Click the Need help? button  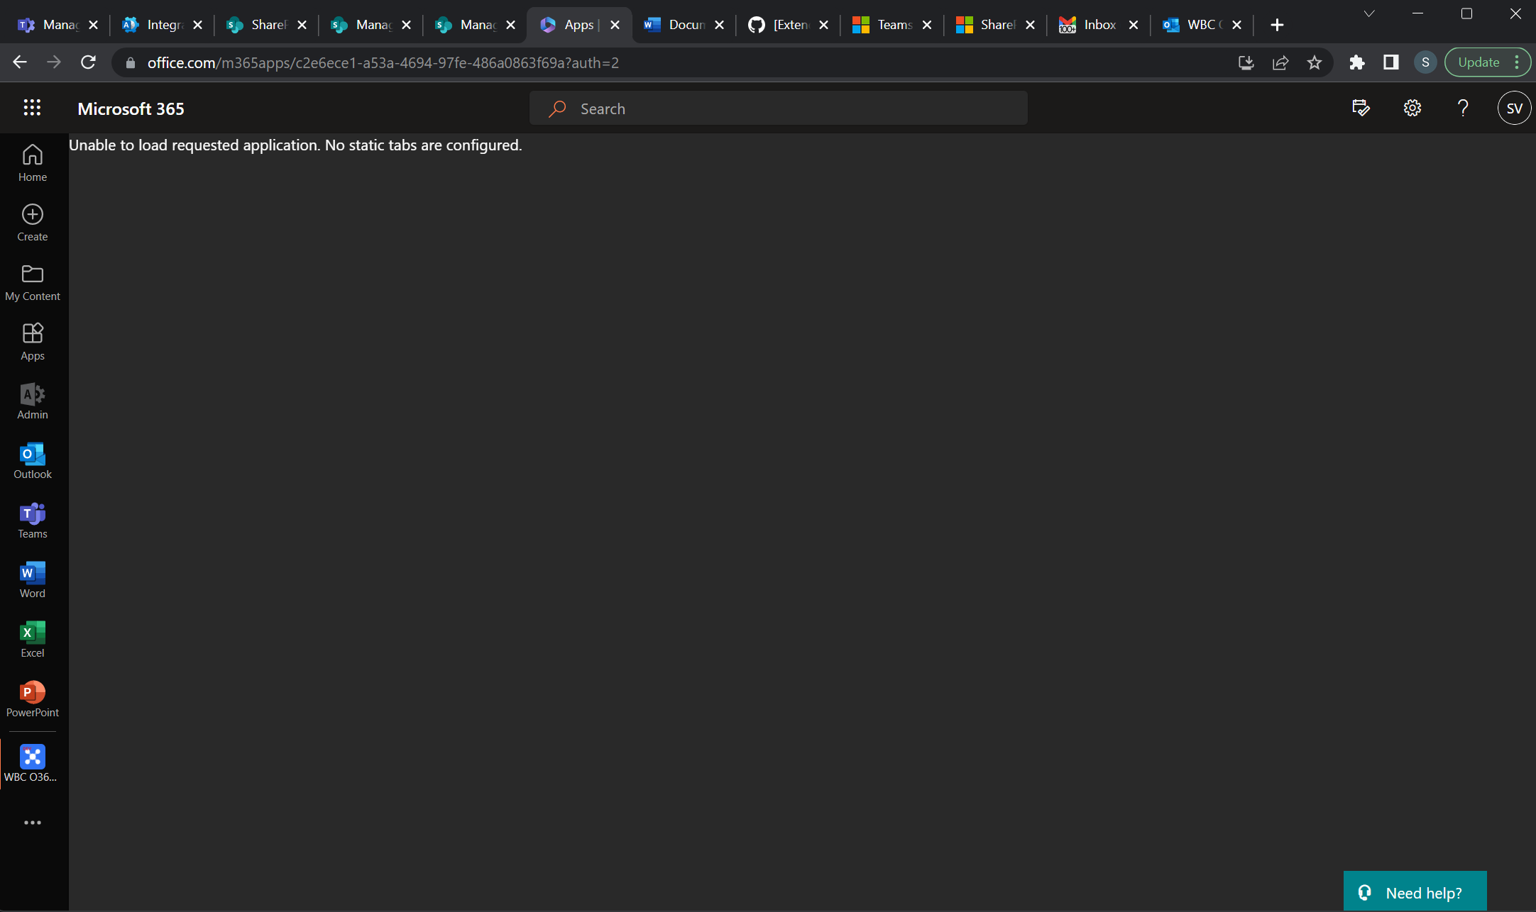click(x=1414, y=891)
